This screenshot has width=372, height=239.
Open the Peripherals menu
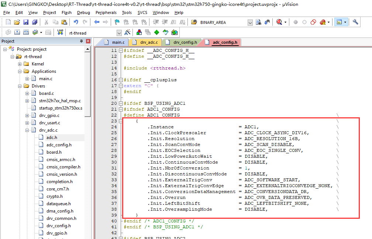[106, 13]
